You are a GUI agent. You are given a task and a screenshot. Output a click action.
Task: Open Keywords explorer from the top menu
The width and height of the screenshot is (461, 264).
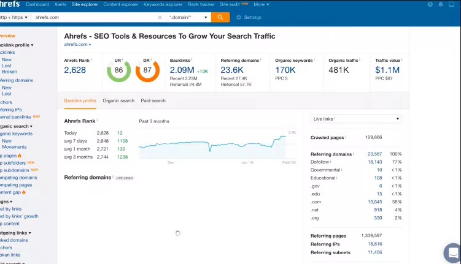tap(163, 4)
